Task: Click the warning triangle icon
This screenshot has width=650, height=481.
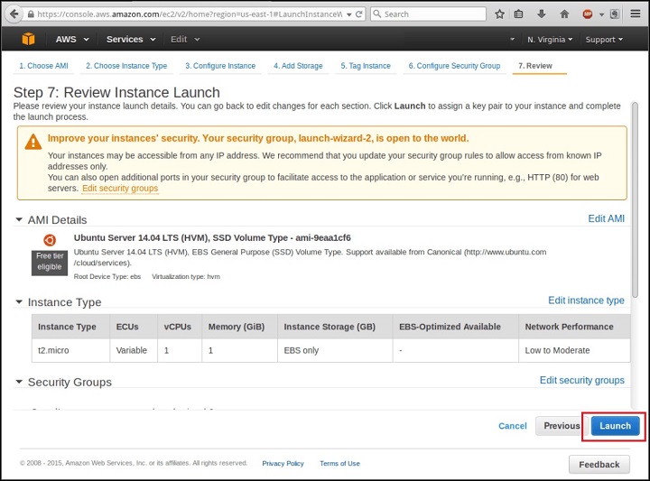Action: tap(33, 142)
